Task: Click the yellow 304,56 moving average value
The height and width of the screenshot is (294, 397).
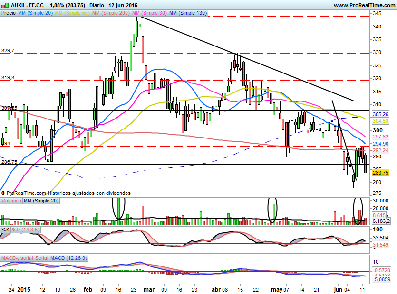Action: click(380, 121)
